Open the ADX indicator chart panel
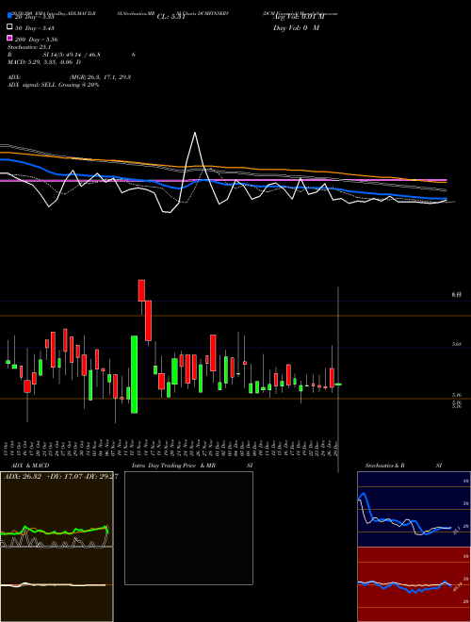 click(57, 509)
